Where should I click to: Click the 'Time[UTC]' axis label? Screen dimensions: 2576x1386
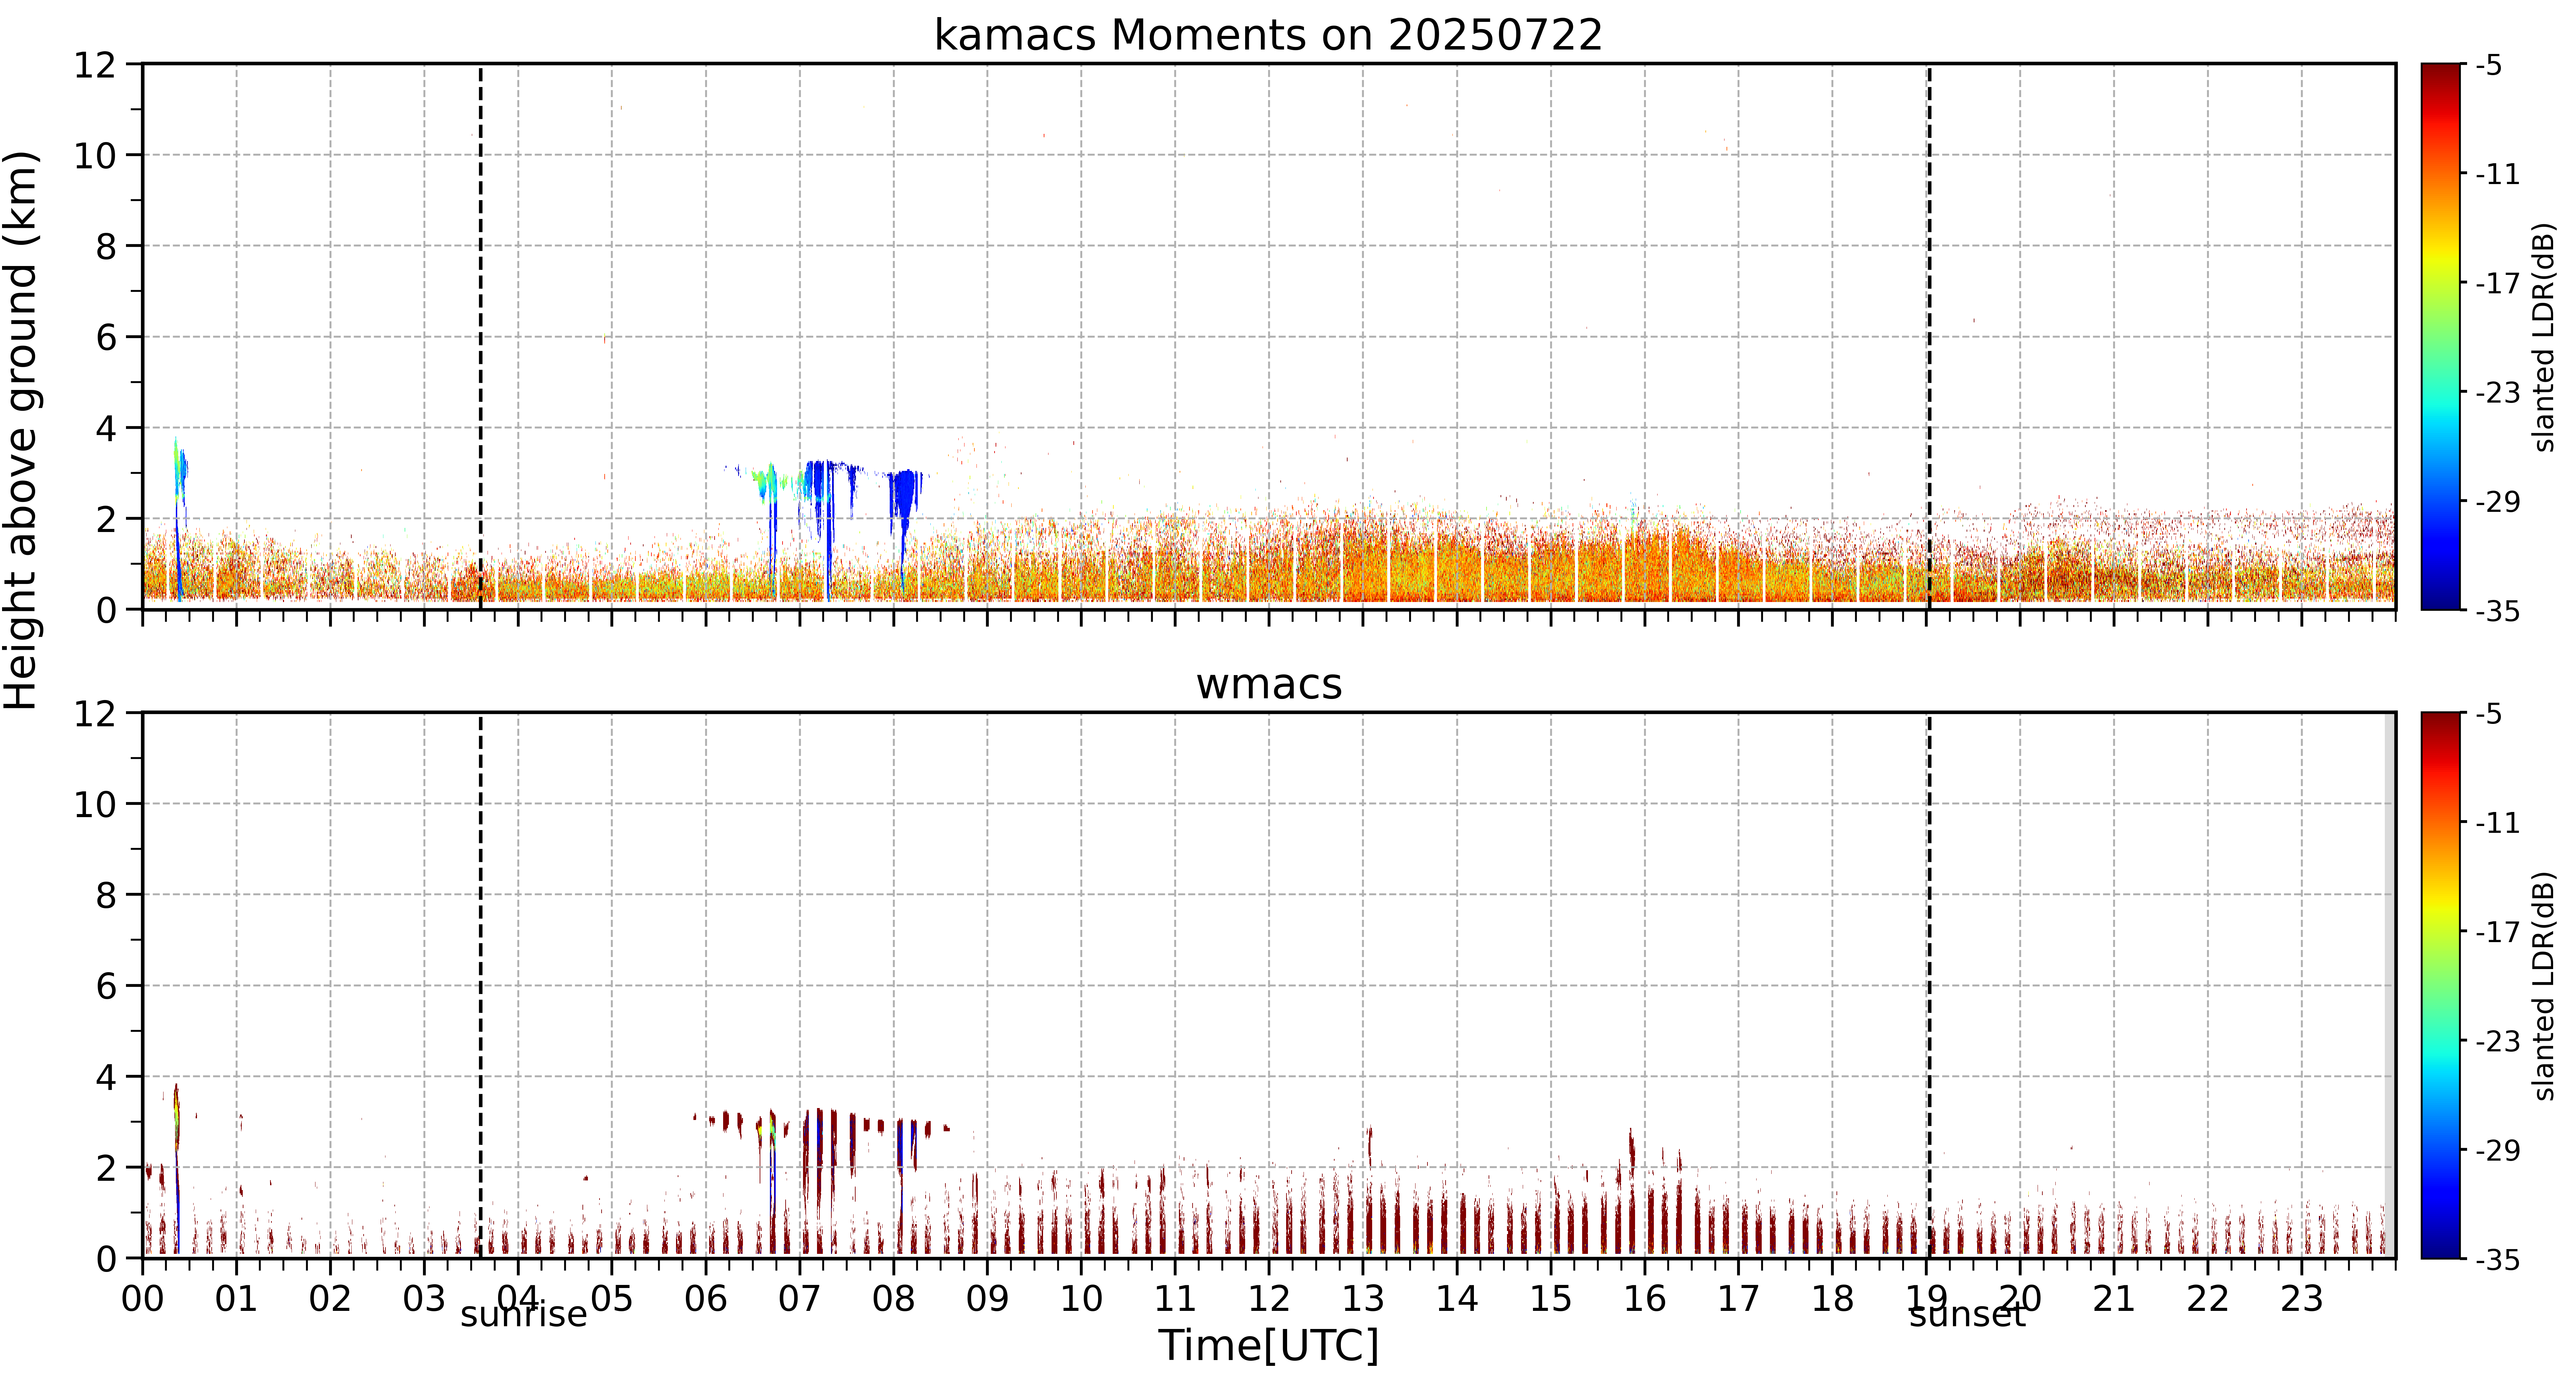[1268, 1346]
